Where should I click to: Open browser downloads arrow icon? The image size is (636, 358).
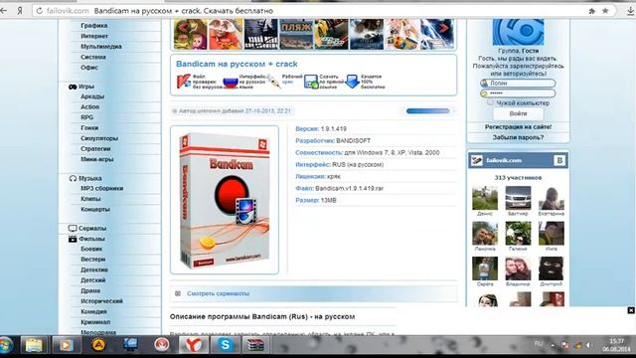(x=630, y=11)
